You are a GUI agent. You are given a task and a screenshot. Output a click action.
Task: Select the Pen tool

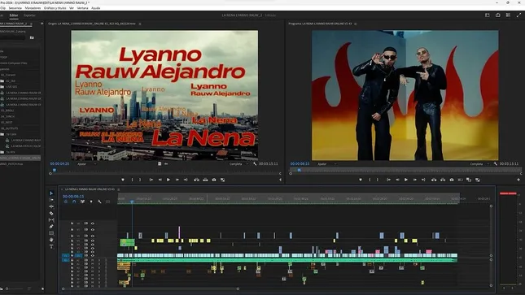(x=51, y=227)
